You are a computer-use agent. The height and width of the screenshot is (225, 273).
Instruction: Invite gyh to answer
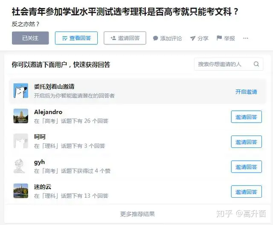pos(247,167)
